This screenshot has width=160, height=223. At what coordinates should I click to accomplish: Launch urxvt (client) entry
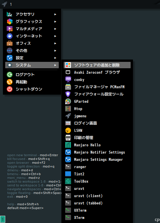[x=97, y=196]
